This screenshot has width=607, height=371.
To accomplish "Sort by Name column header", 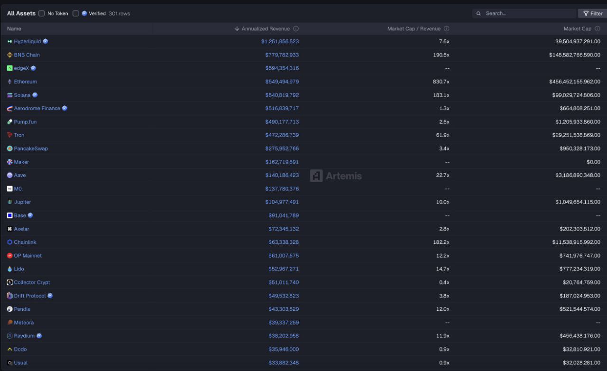I will tap(14, 29).
